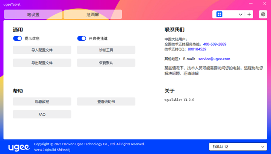Screen dimensions: 271x154
Task: Click the FAQ button
Action: coord(42,114)
